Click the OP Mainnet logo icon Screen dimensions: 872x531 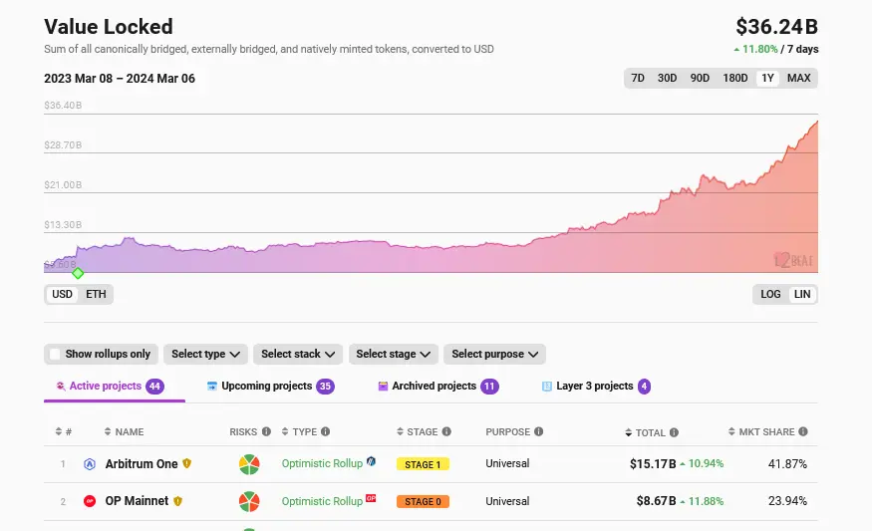click(90, 501)
